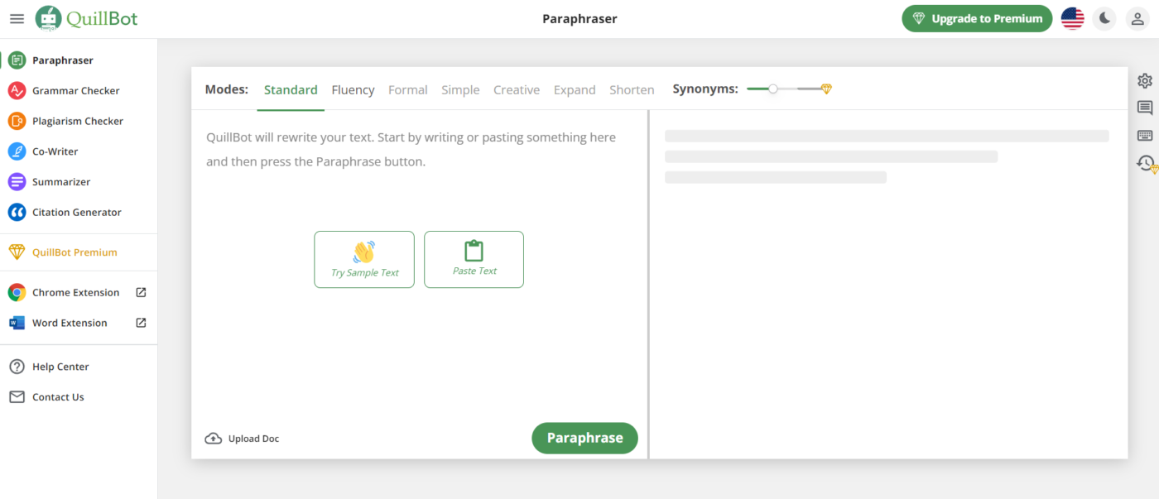
Task: Click the QuillBot Premium diamond icon
Action: [x=17, y=252]
